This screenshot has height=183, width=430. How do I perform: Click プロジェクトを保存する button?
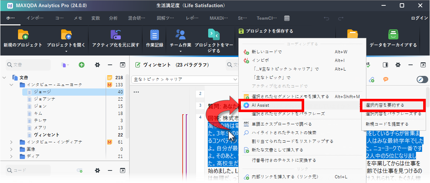[266, 31]
